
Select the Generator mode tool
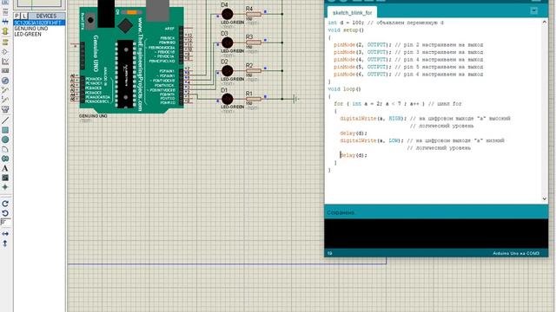point(5,81)
